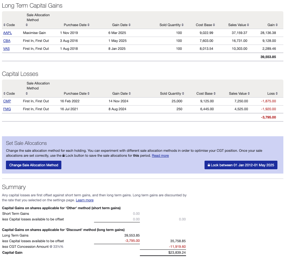Open the CBA holding link

(7, 41)
